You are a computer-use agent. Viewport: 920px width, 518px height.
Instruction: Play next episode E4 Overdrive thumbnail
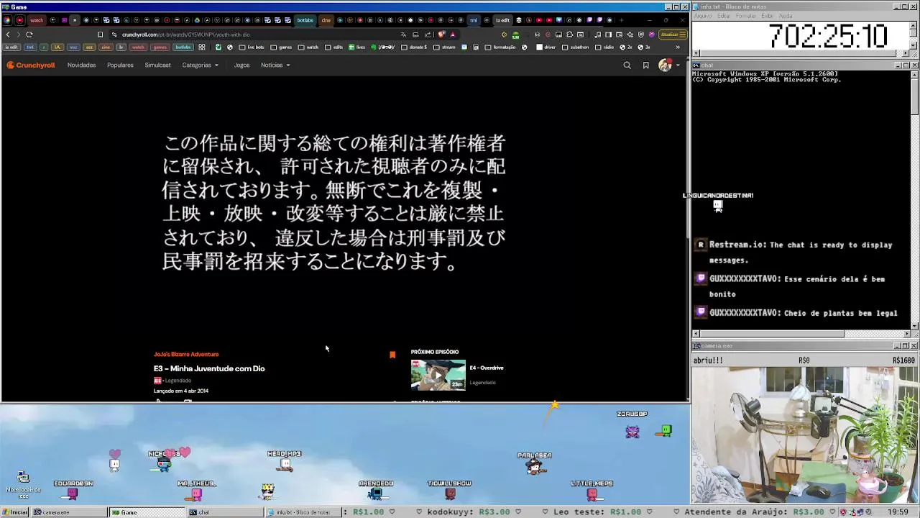(438, 375)
